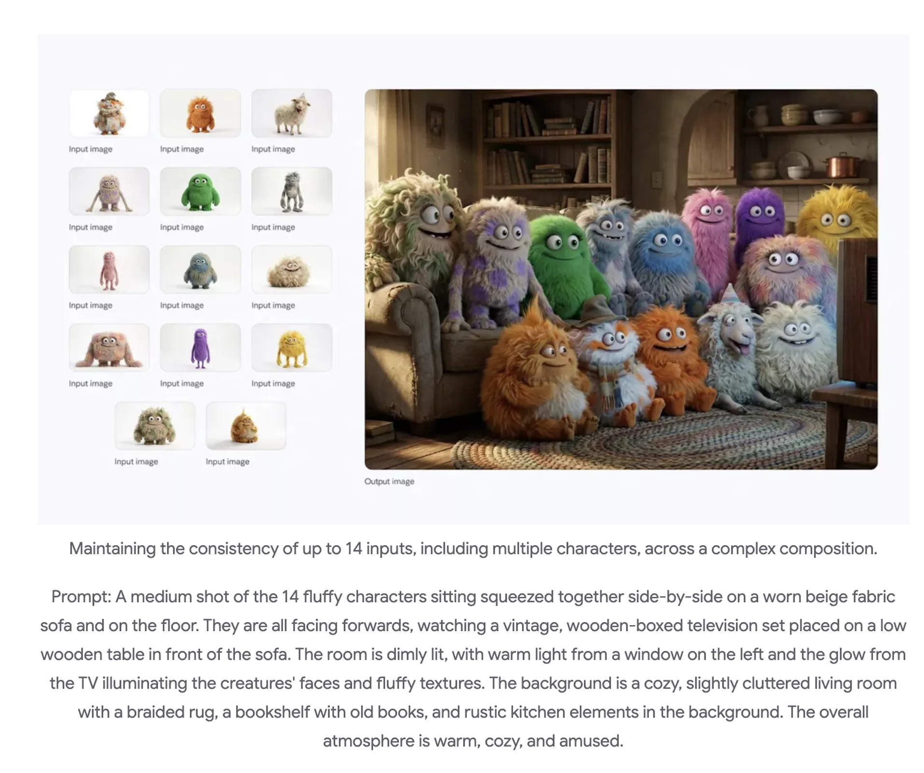The height and width of the screenshot is (773, 924).
Task: Click the Output image caption label
Action: tap(389, 482)
